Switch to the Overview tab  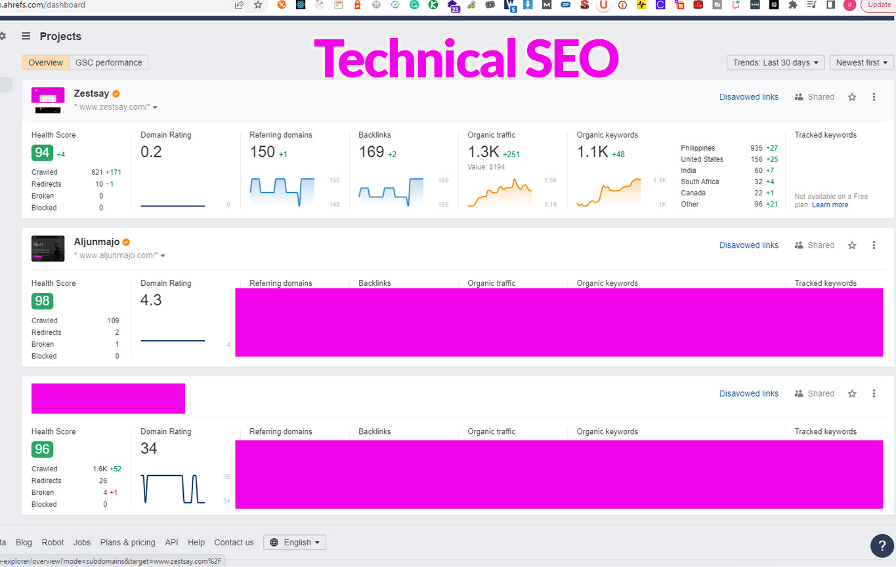tap(46, 62)
